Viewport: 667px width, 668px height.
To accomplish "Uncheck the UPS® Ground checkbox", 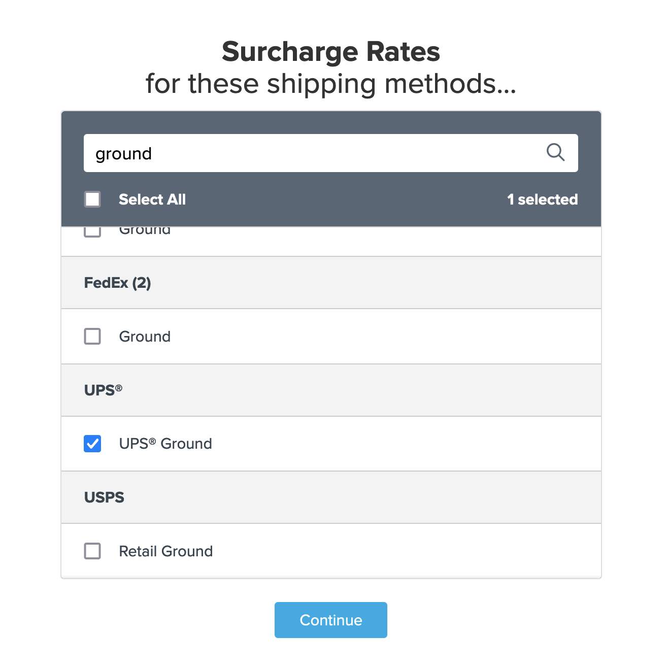I will tap(92, 444).
